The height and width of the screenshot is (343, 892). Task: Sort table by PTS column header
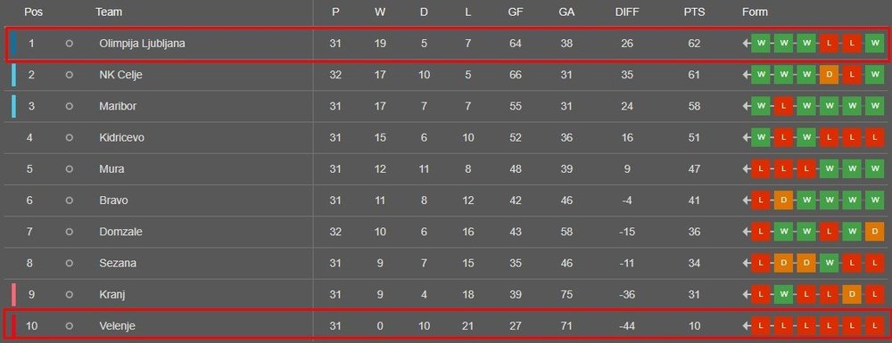[x=694, y=12]
